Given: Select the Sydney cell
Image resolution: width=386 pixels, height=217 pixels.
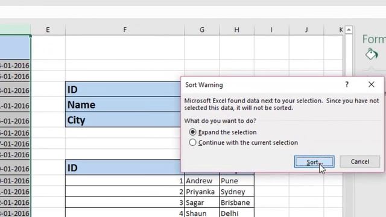Looking at the screenshot, I should coord(236,192).
